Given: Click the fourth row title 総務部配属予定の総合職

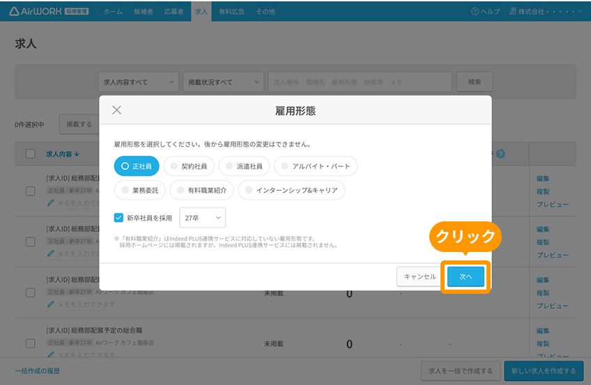Looking at the screenshot, I should coord(107,331).
